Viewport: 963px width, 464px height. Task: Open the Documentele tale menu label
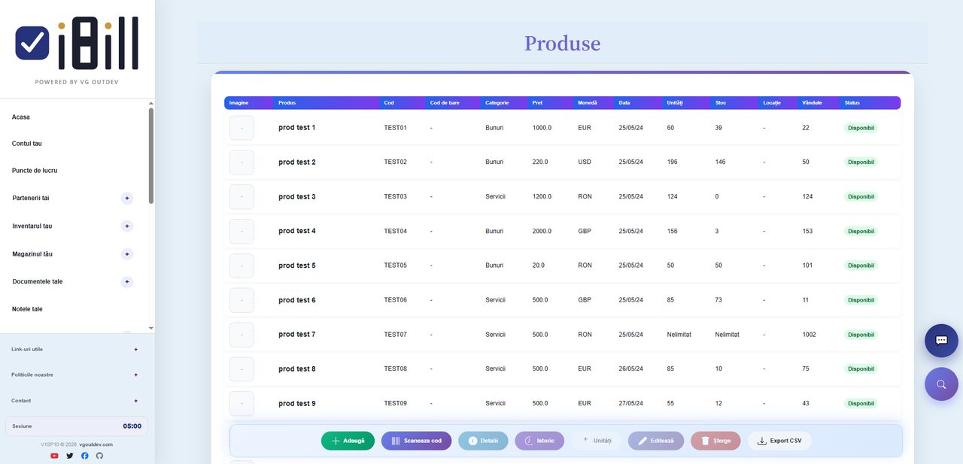click(38, 282)
